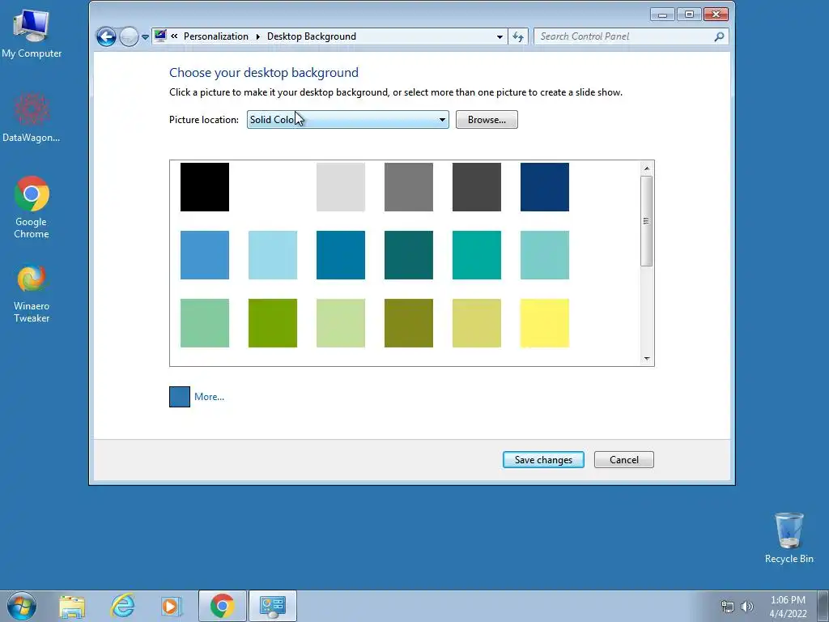Choose the medium gray swatch
Viewport: 829px width, 622px height.
coord(409,187)
